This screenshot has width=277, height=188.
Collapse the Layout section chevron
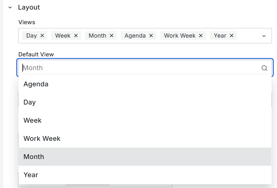click(x=10, y=7)
